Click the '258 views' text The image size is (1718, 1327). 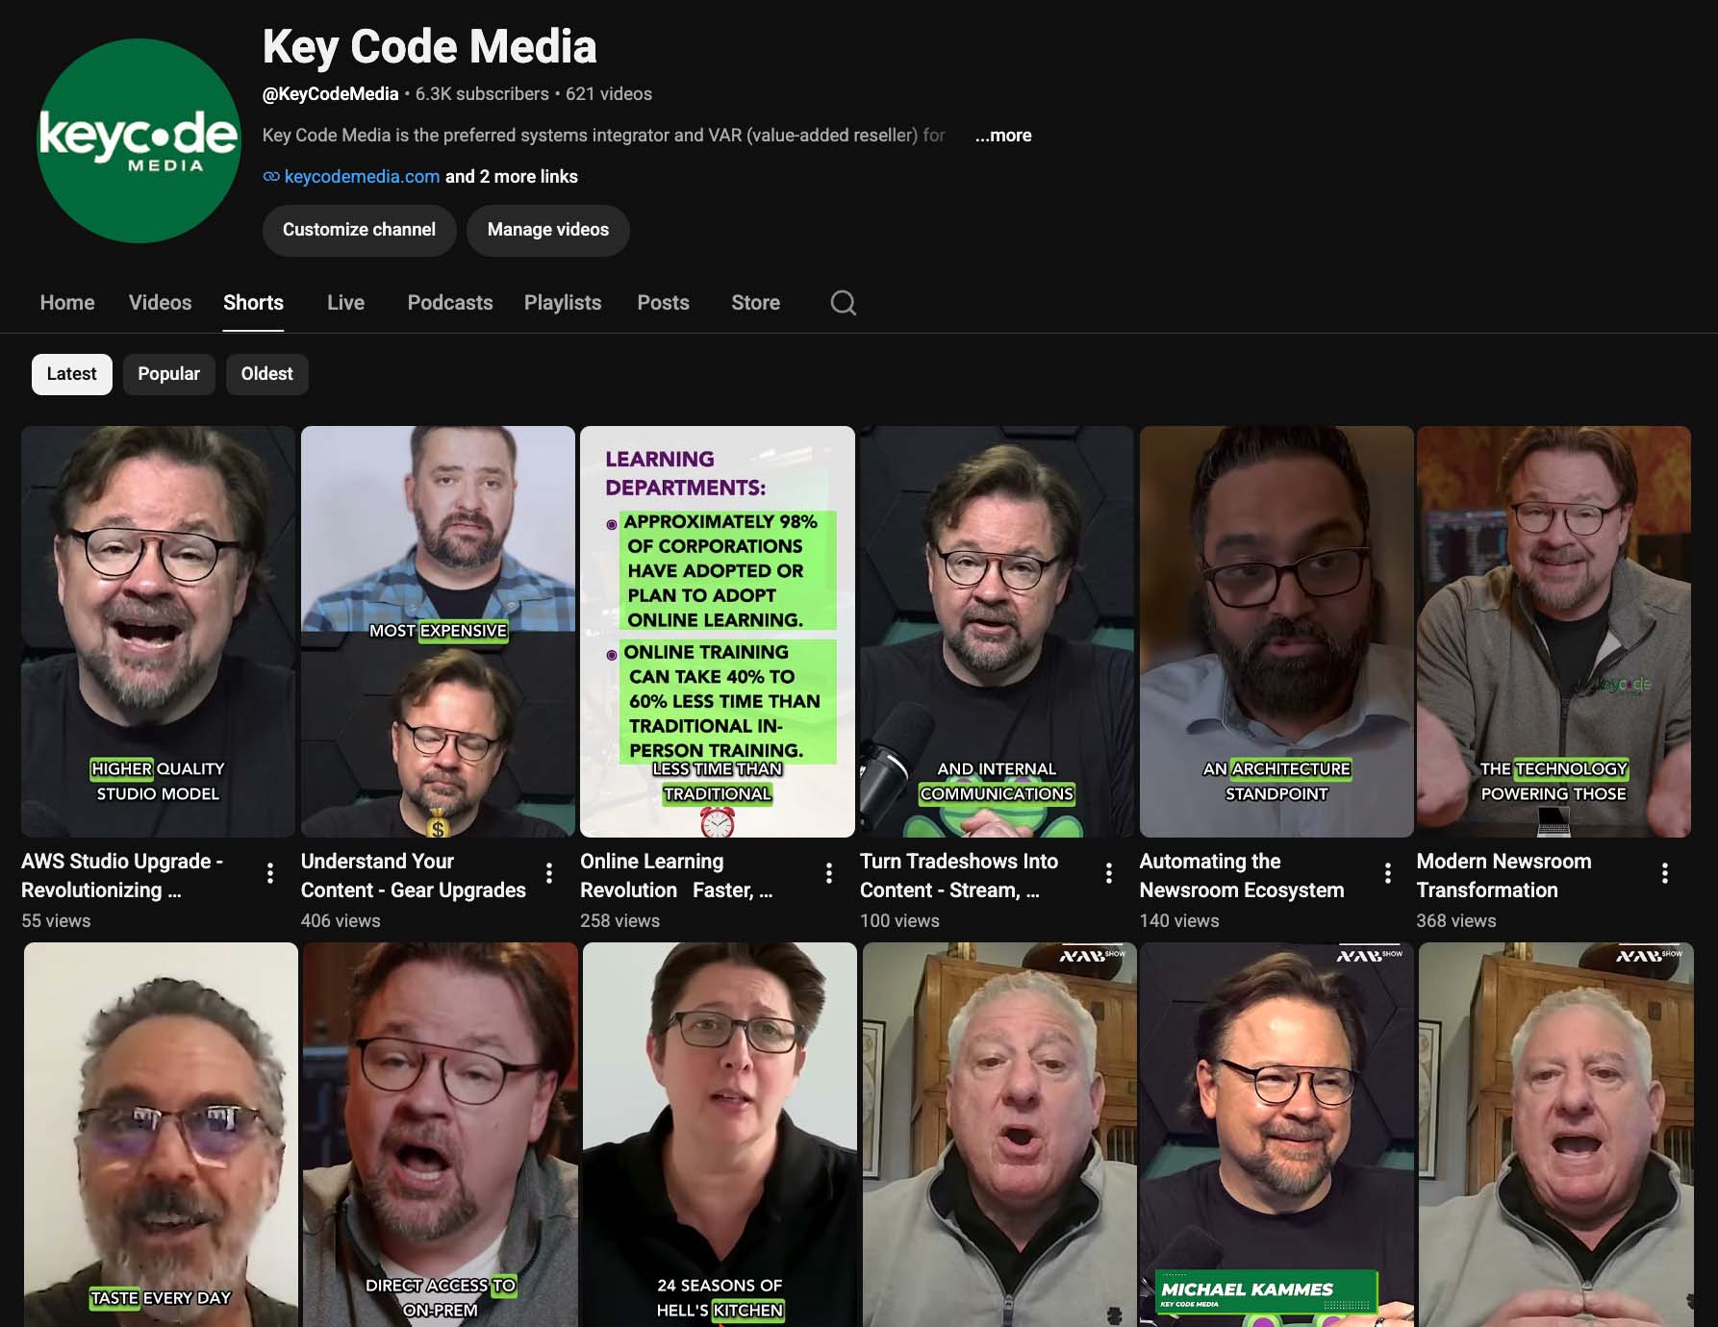[x=619, y=921]
